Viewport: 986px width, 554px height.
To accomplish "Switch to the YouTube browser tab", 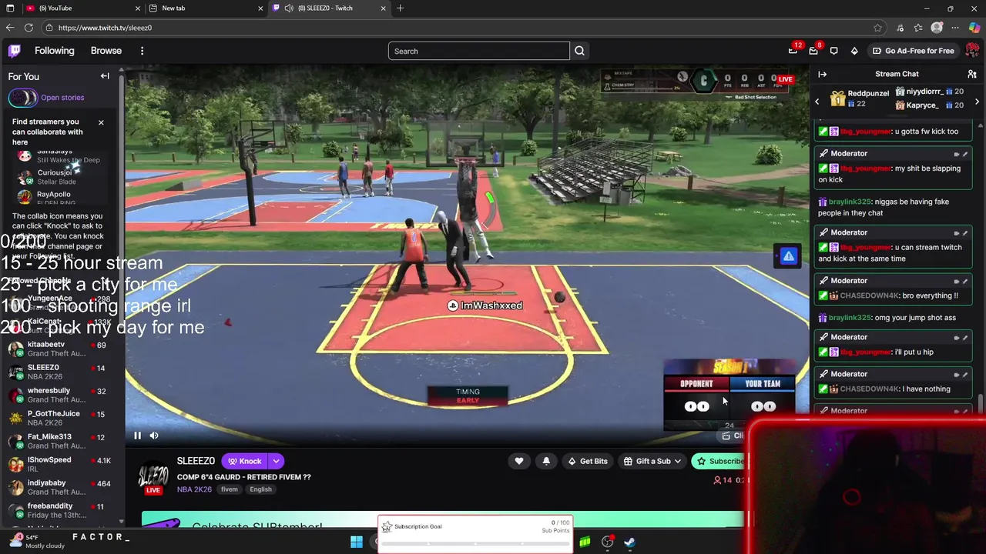I will point(82,8).
